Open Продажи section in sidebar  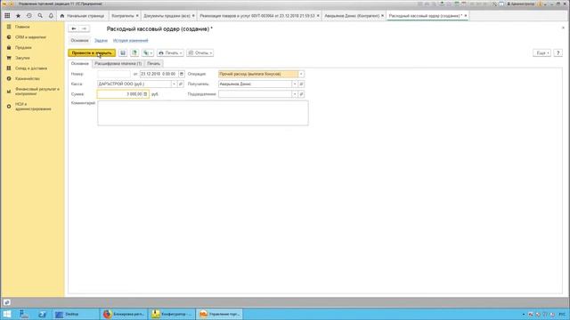[23, 47]
